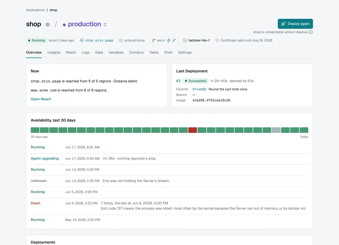The height and width of the screenshot is (245, 339).
Task: Click the Deploy again button
Action: click(295, 24)
